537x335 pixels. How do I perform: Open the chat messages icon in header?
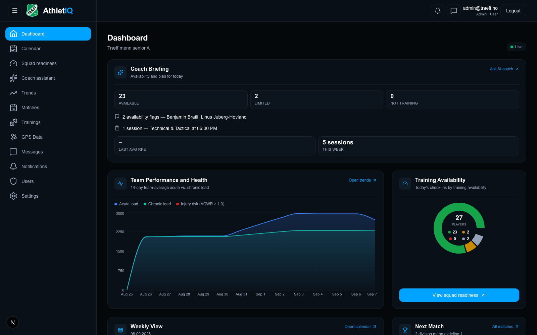pyautogui.click(x=454, y=11)
